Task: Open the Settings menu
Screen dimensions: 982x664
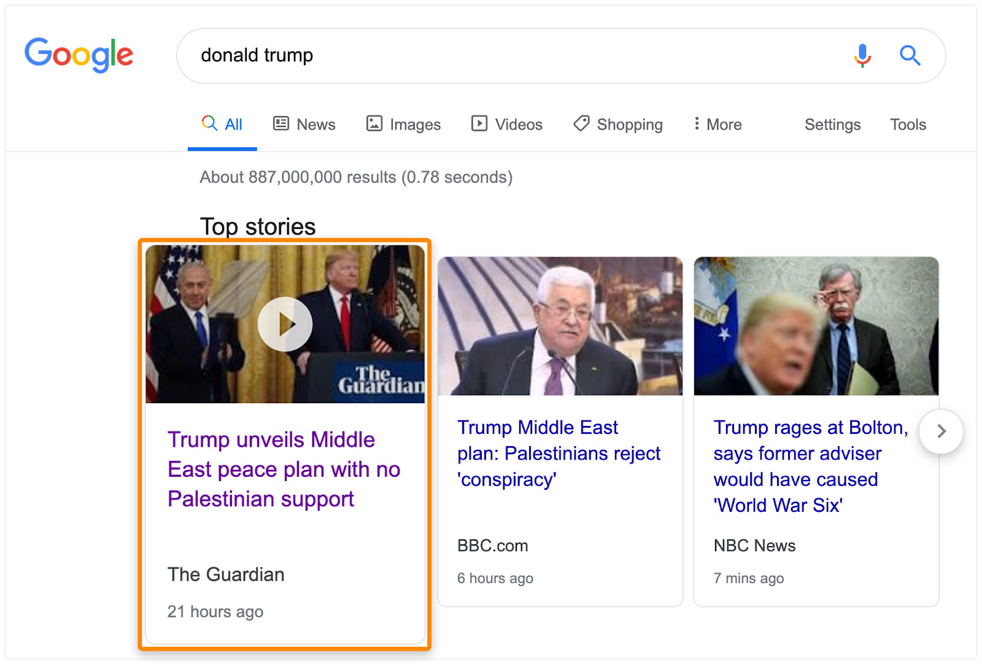Action: pyautogui.click(x=832, y=124)
